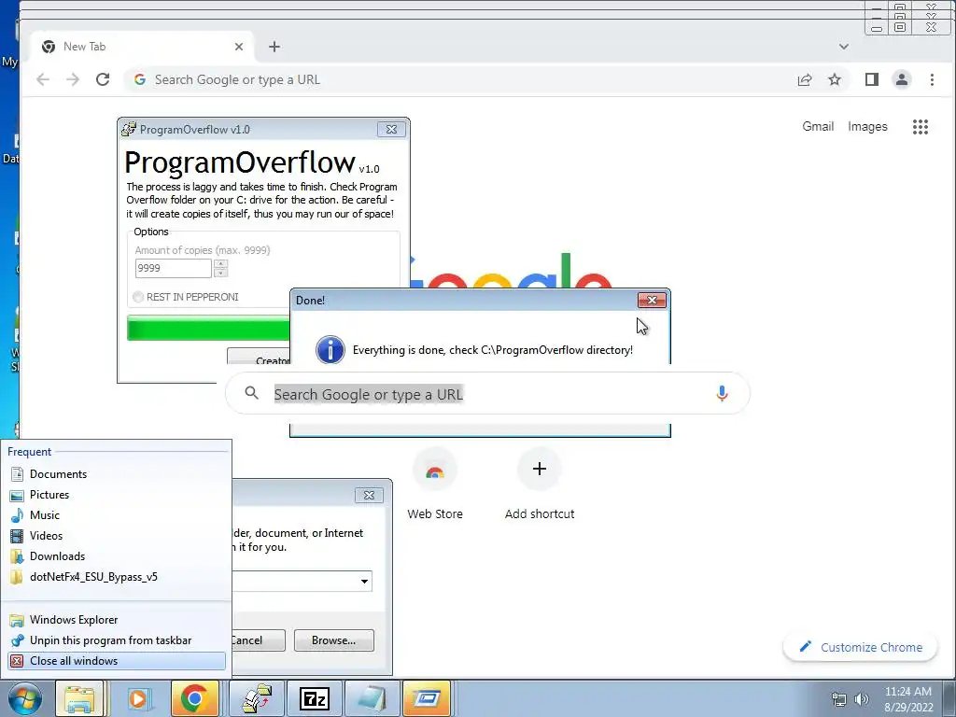Image resolution: width=956 pixels, height=717 pixels.
Task: Click the Cancel button in Run dialog
Action: click(x=259, y=640)
